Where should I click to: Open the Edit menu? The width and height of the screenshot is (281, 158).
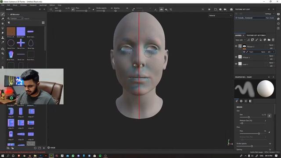(x=8, y=5)
